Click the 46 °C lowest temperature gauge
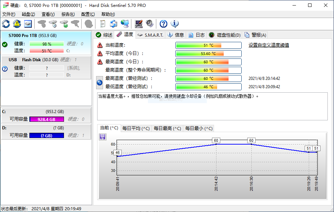The width and height of the screenshot is (334, 212). [208, 87]
